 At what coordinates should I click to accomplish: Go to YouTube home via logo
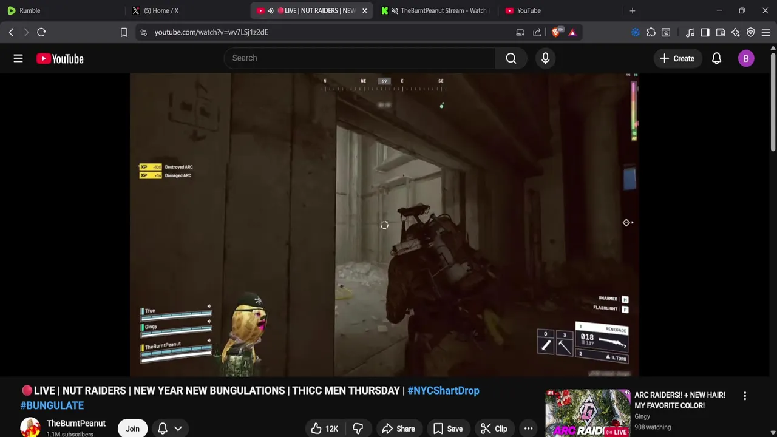tap(59, 58)
